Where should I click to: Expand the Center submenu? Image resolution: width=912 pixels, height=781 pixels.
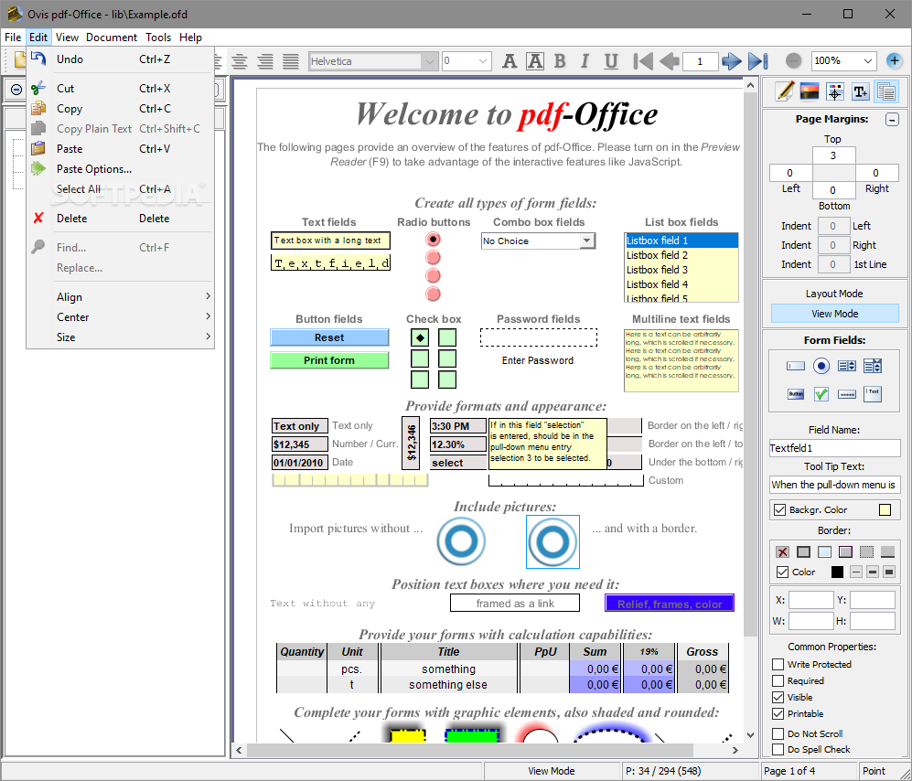[121, 317]
